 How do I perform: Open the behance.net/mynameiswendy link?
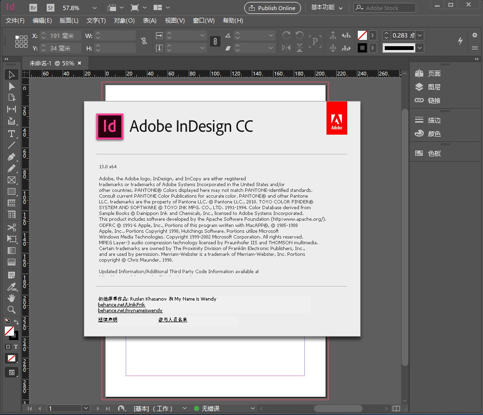click(130, 310)
